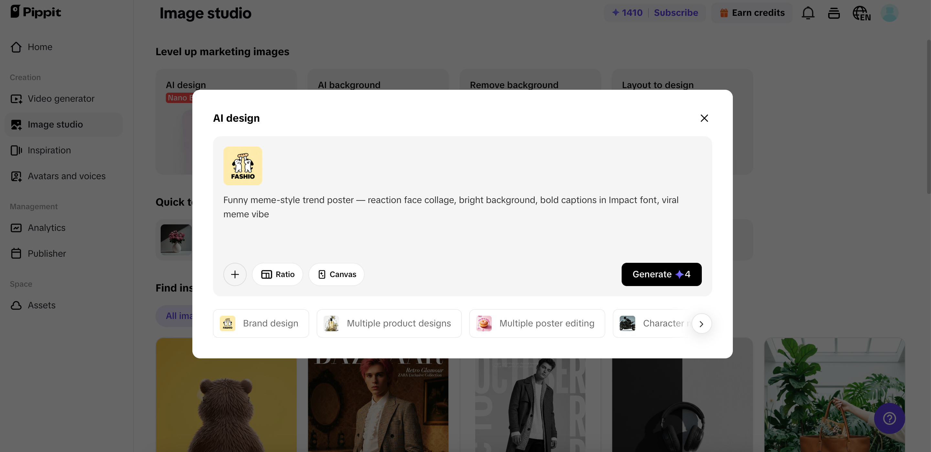
Task: Go to Video generator in sidebar
Action: (x=61, y=98)
